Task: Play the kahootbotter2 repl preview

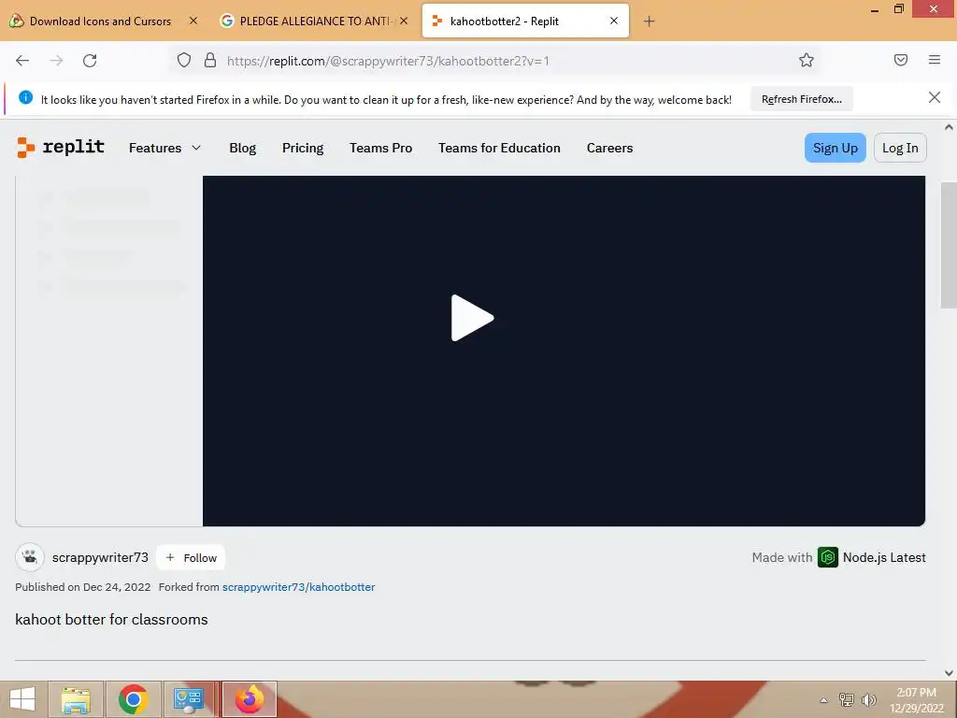Action: tap(472, 318)
